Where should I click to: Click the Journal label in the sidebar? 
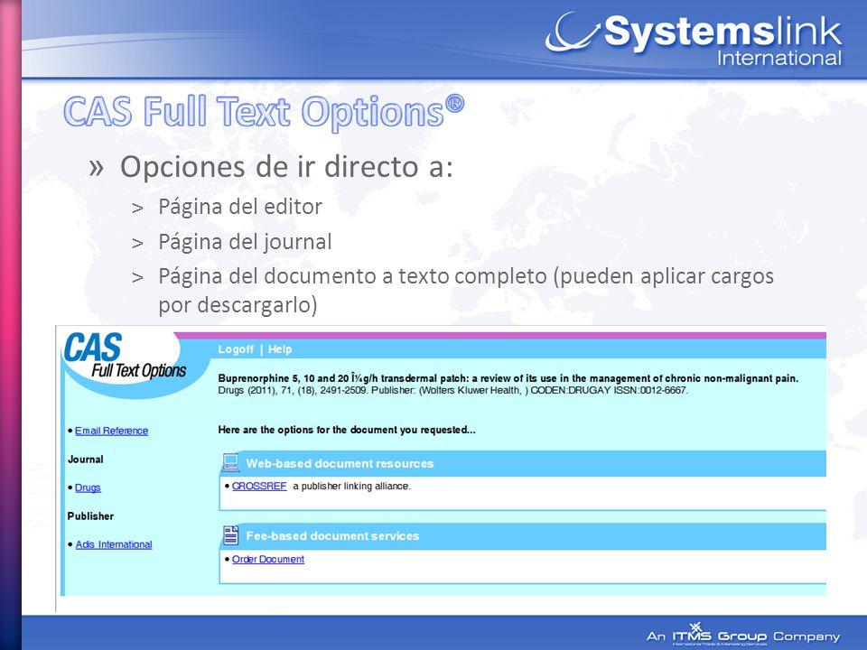click(x=86, y=460)
